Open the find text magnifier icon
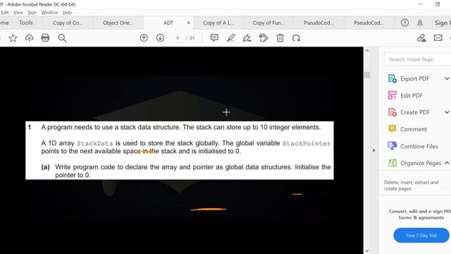The width and height of the screenshot is (451, 254). [x=62, y=38]
